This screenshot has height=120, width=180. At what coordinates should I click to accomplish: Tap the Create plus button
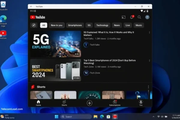(x=89, y=103)
